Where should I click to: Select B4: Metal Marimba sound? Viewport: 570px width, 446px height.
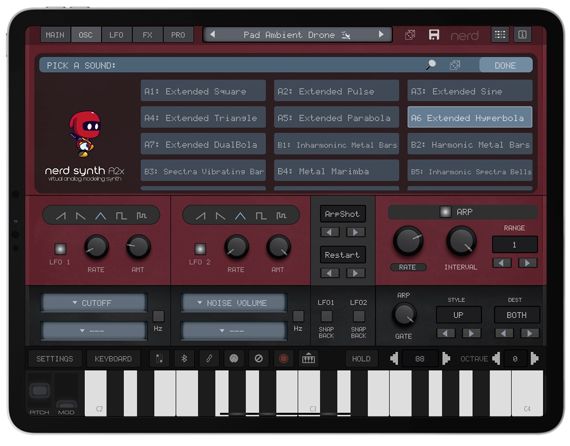tap(337, 171)
